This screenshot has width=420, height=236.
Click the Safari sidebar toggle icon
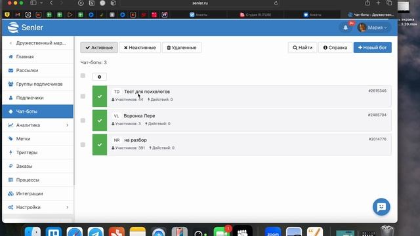[x=33, y=3]
